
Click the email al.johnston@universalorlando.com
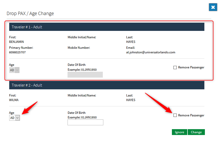pyautogui.click(x=151, y=52)
